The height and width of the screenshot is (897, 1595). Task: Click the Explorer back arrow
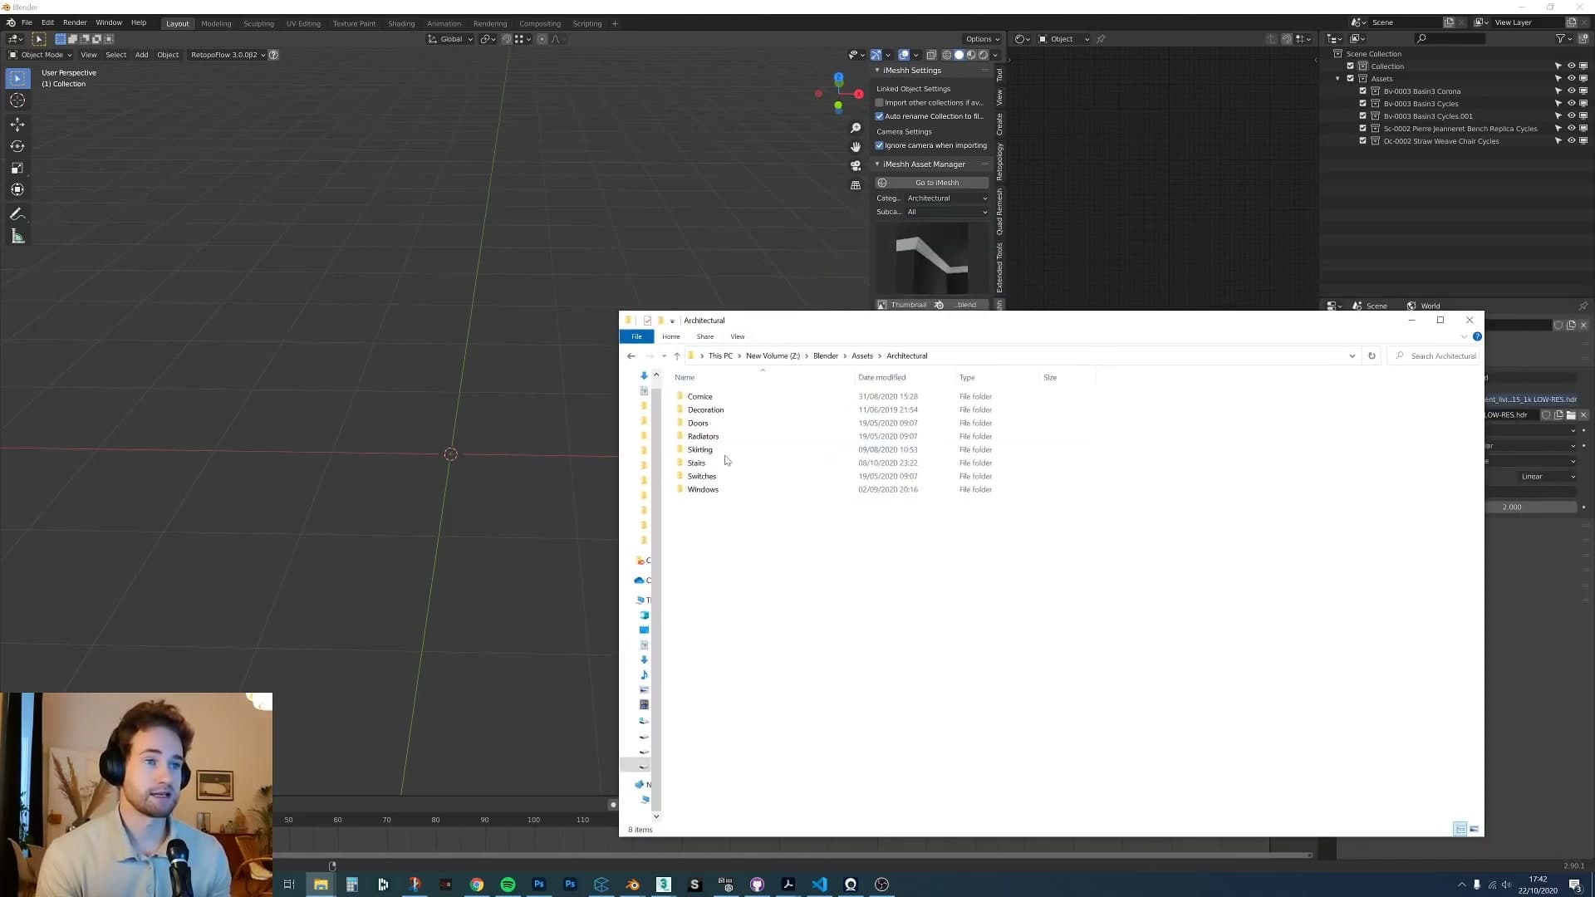631,356
